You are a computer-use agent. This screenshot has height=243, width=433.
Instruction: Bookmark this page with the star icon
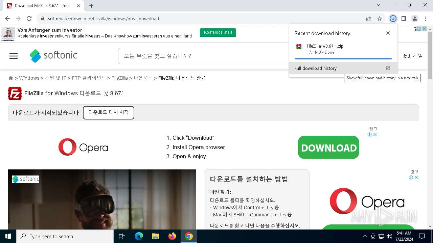380,19
